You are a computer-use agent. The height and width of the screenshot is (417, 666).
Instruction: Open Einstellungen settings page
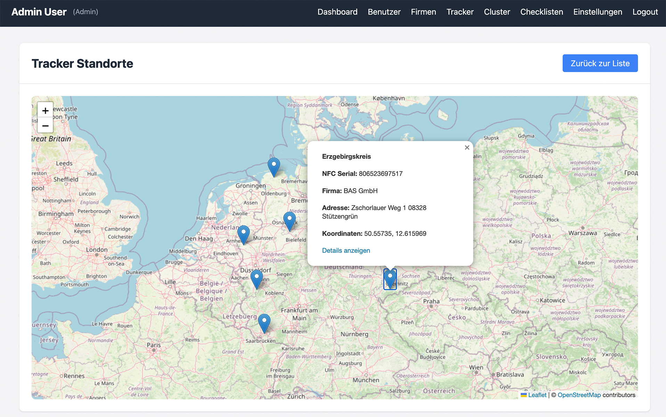pos(598,12)
